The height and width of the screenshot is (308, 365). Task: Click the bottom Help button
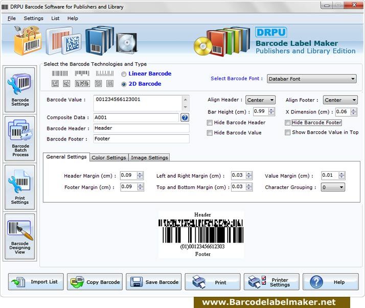pyautogui.click(x=331, y=282)
